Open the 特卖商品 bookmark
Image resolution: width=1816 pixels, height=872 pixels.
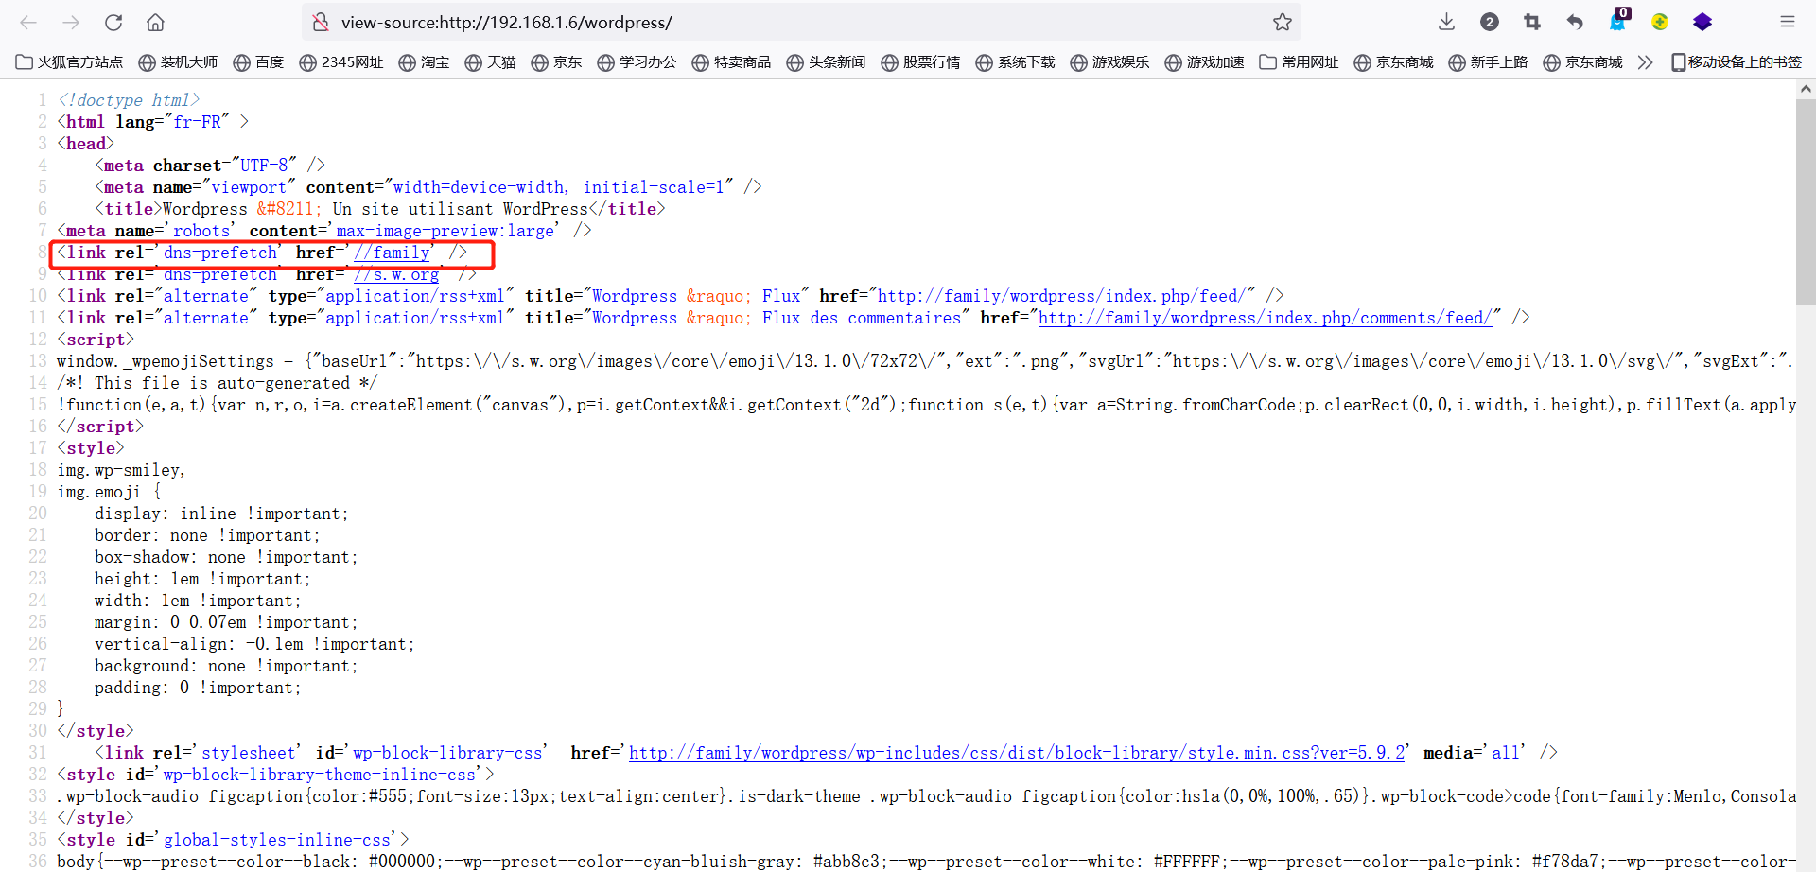(731, 62)
